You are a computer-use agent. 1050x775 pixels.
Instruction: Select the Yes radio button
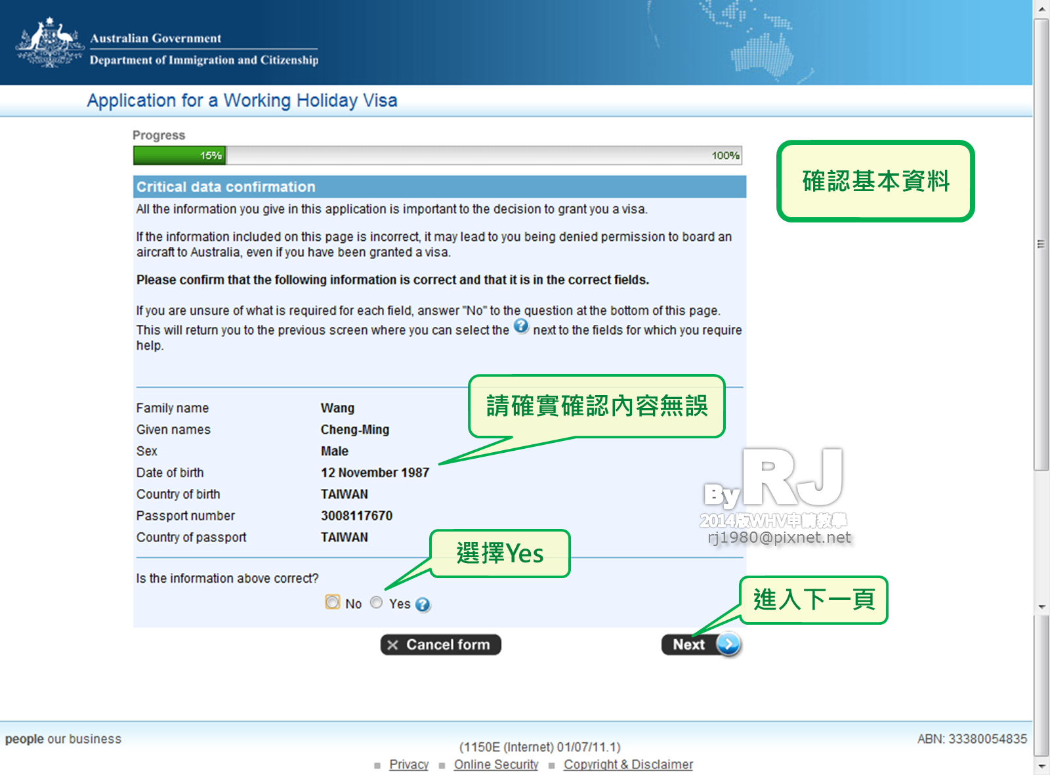pos(376,602)
